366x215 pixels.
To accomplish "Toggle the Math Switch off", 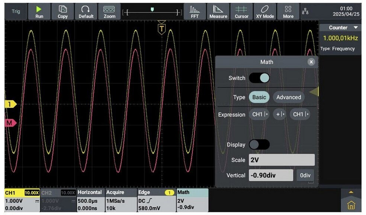I will (259, 78).
